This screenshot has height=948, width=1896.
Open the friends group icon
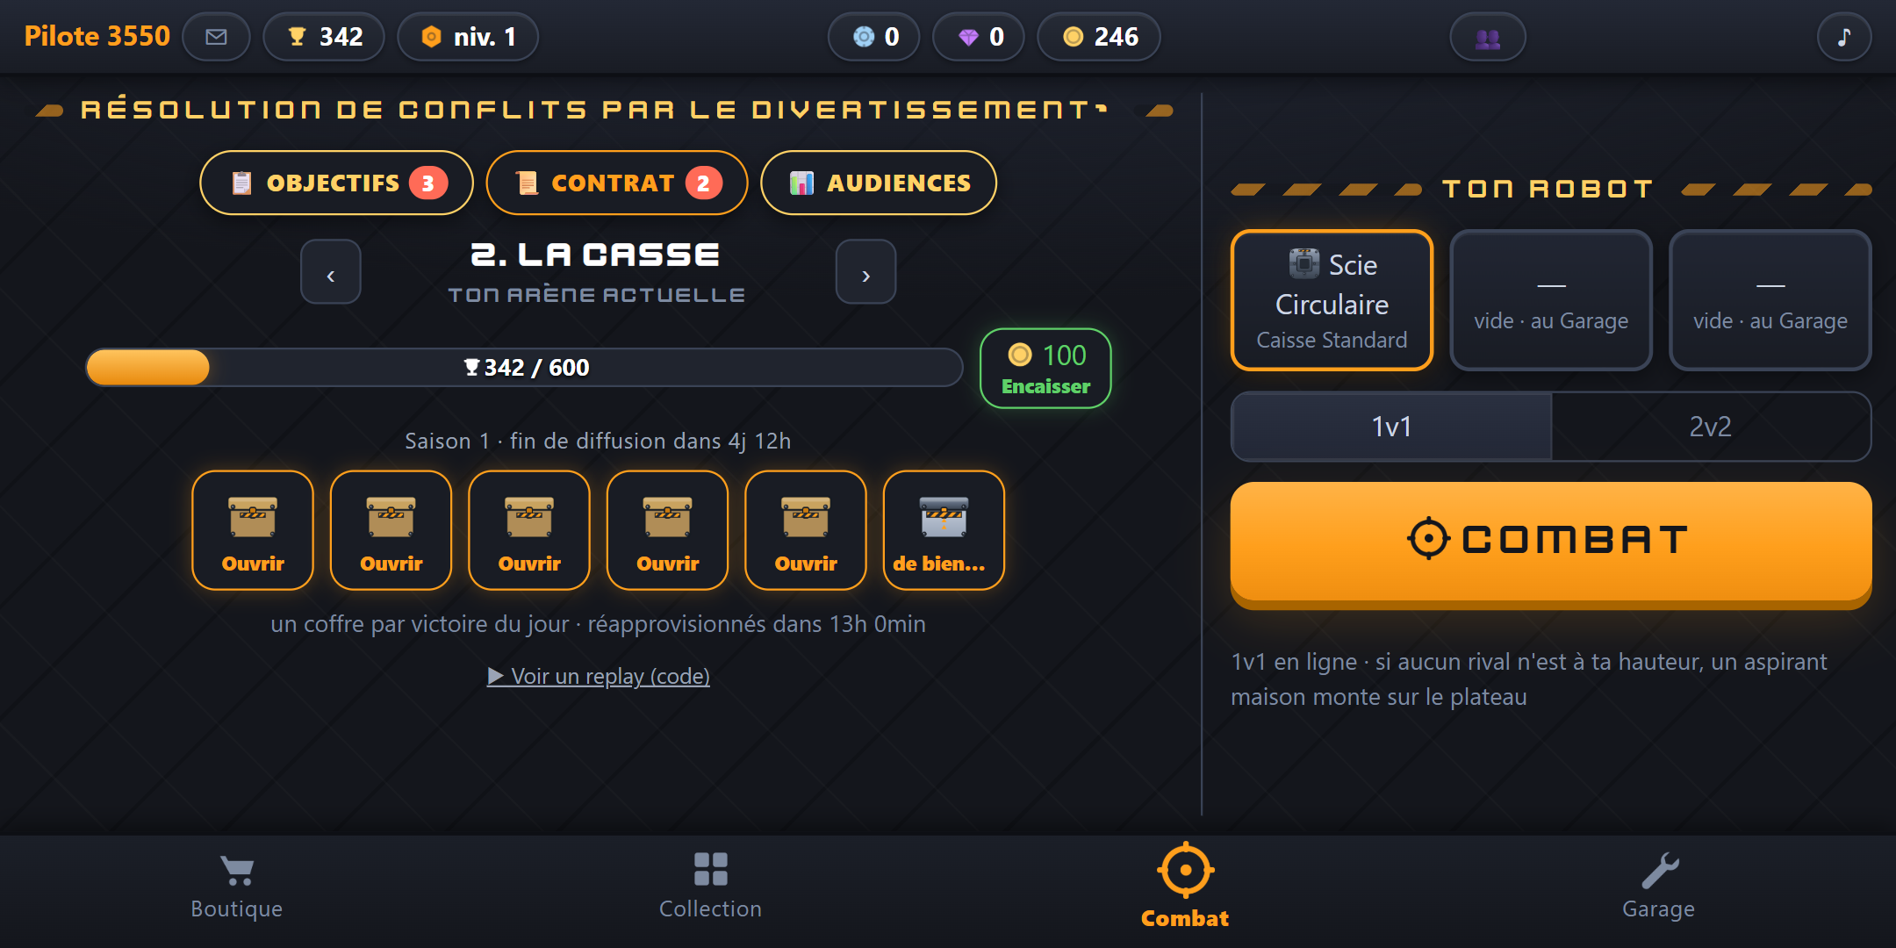(x=1487, y=38)
